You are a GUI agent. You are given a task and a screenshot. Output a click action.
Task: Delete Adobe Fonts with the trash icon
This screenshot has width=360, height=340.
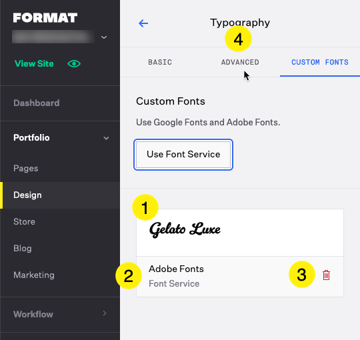coord(326,275)
